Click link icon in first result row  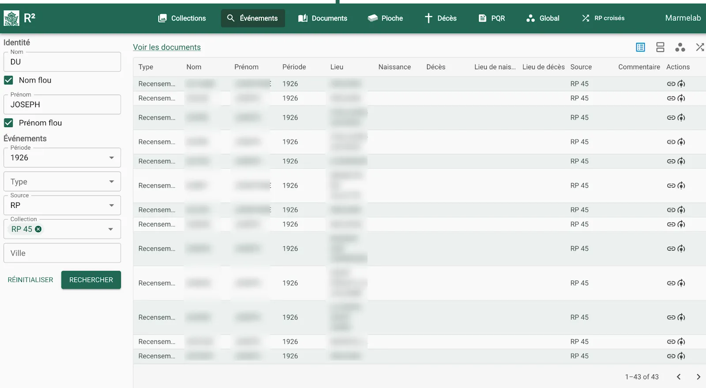click(671, 84)
